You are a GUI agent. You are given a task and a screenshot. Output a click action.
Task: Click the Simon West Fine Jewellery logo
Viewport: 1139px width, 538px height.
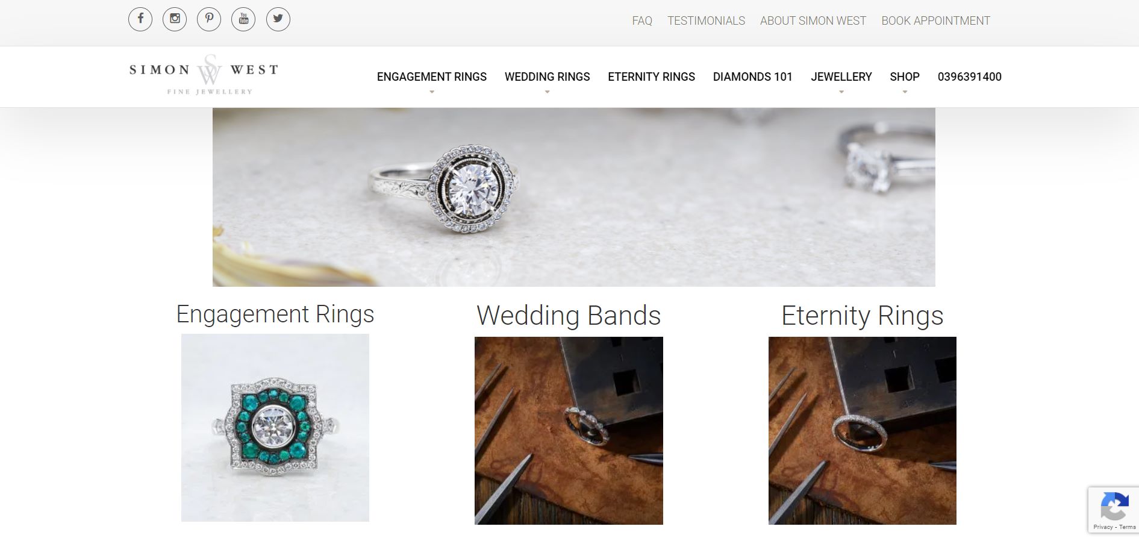click(204, 75)
